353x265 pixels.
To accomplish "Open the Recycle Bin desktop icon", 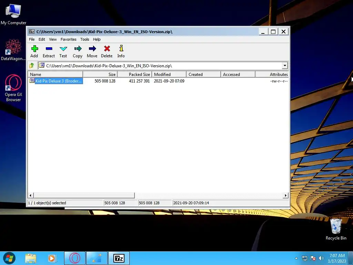I will pyautogui.click(x=336, y=229).
